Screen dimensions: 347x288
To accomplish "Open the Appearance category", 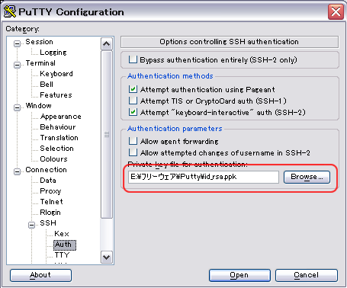I will (61, 117).
